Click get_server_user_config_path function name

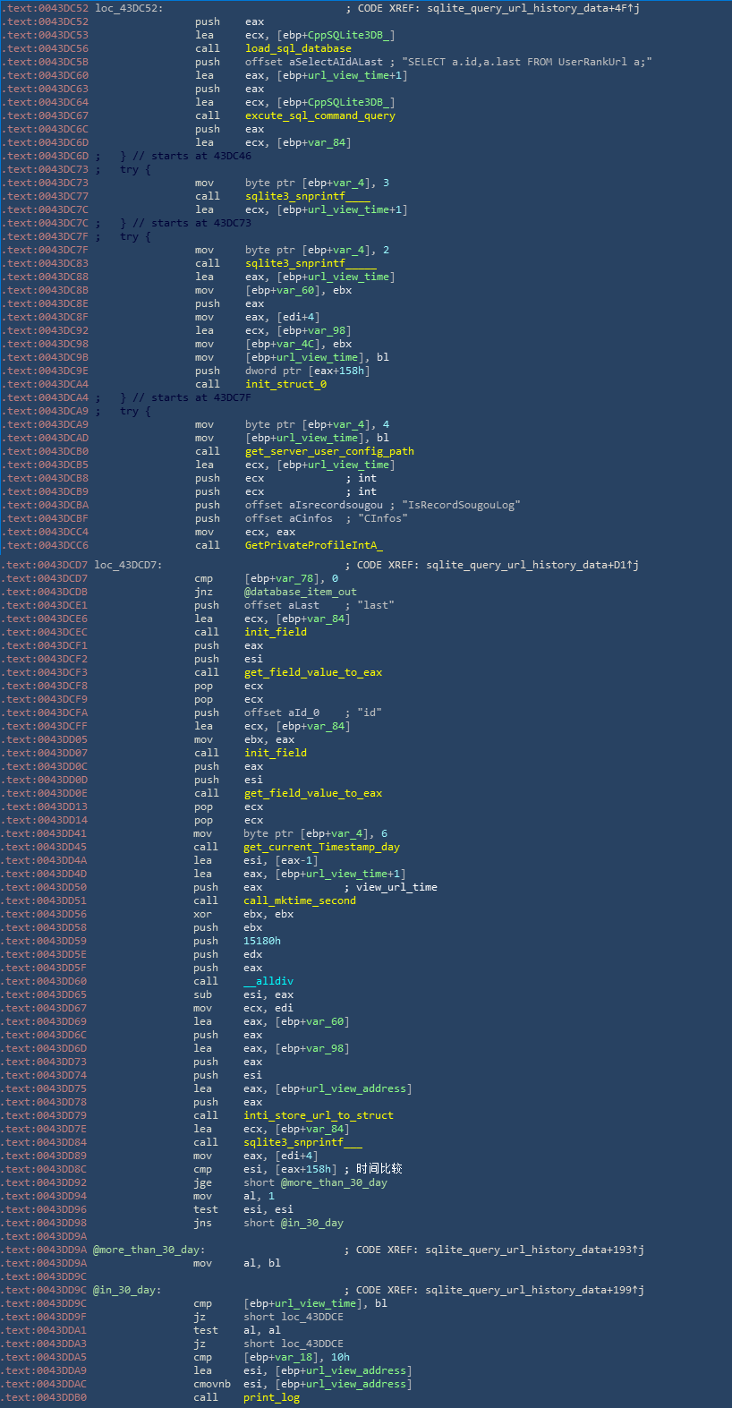[x=329, y=451]
